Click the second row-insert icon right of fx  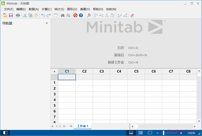tap(101, 15)
